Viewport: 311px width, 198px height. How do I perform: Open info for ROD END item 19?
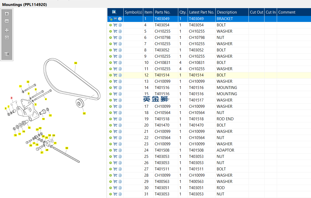coord(120,119)
